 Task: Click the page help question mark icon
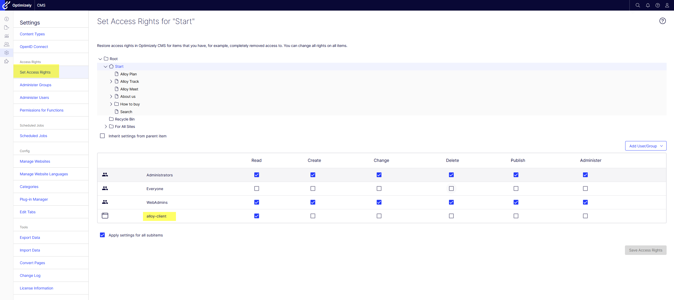coord(663,21)
